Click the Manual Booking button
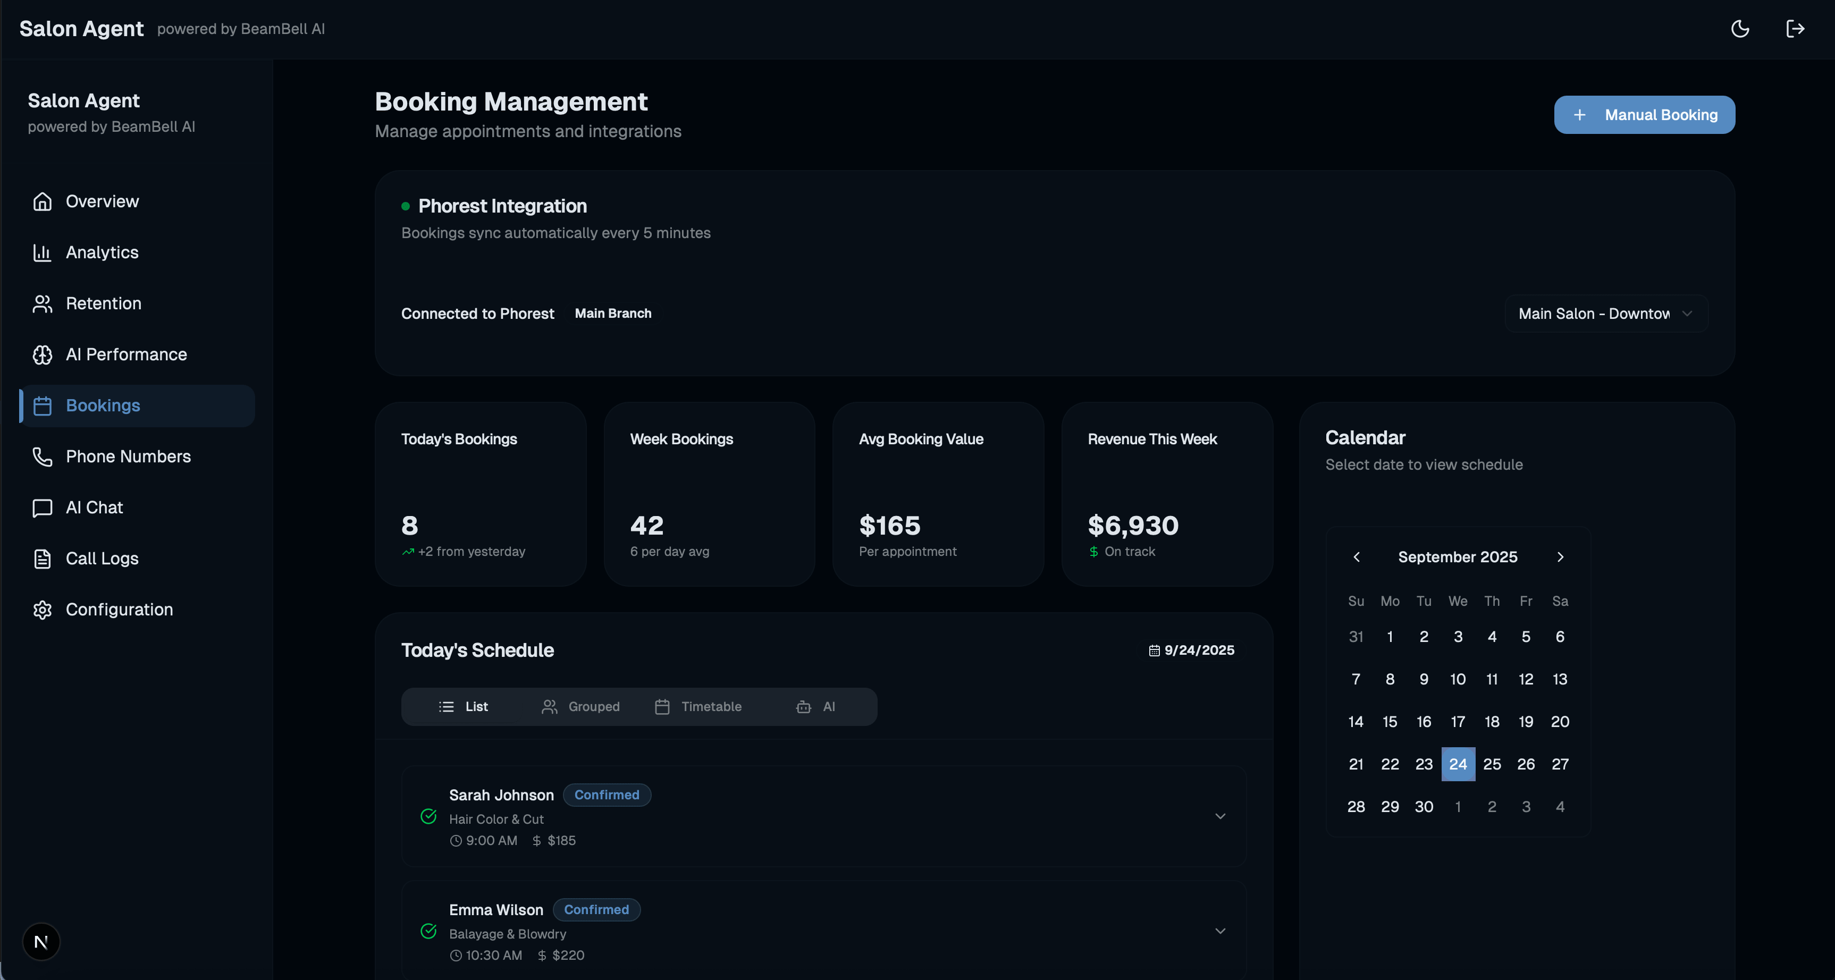Viewport: 1835px width, 980px height. pyautogui.click(x=1644, y=115)
